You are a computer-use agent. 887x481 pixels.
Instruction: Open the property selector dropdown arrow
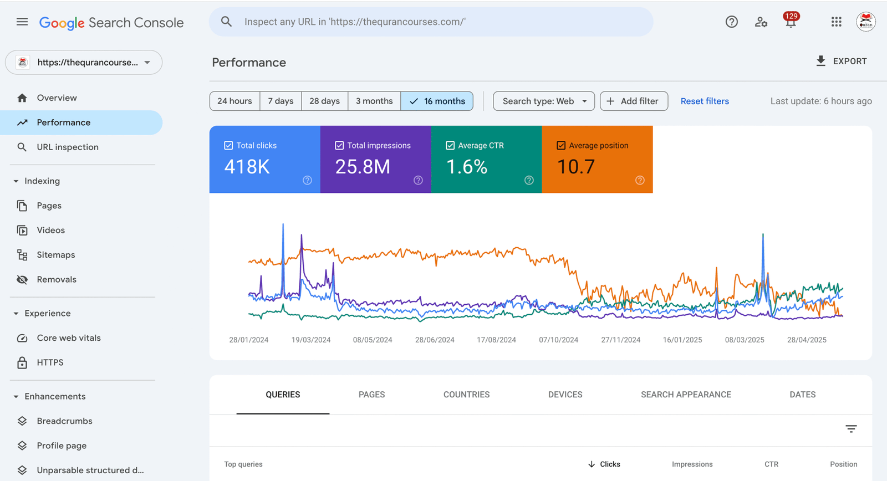(147, 63)
